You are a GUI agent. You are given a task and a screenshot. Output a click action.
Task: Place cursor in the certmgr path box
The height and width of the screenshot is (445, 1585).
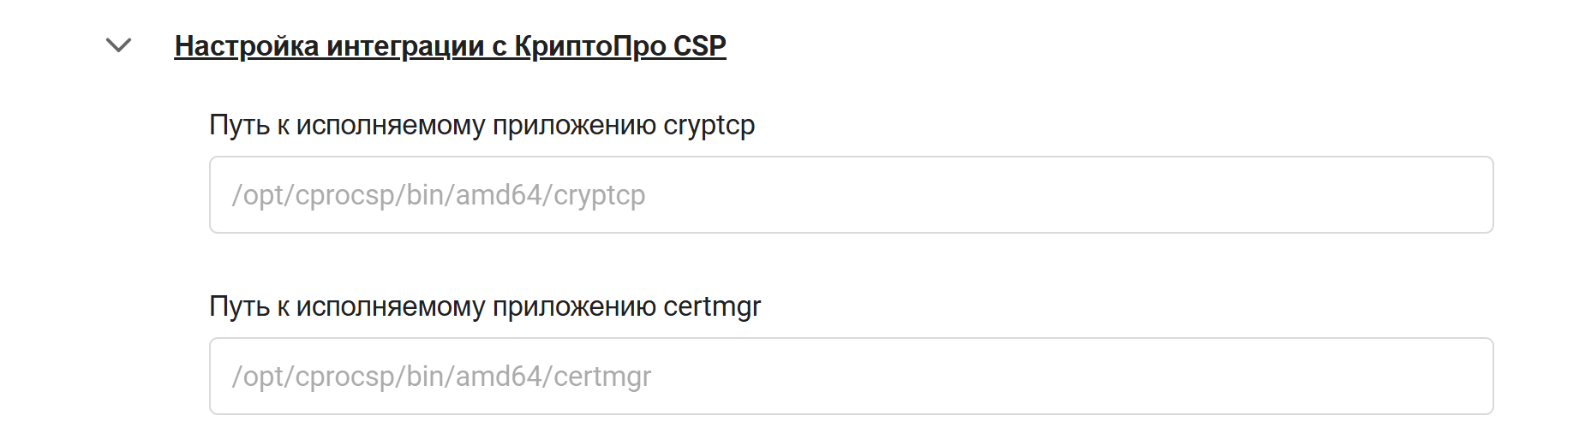(x=851, y=377)
